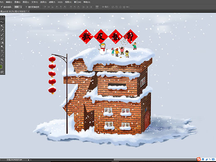Open the 3D(D) menu

60,2
